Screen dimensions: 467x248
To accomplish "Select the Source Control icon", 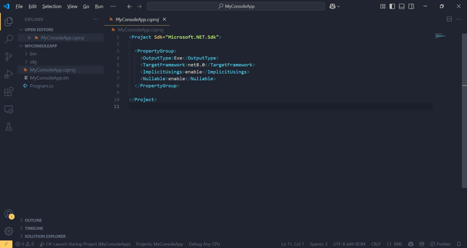I will pyautogui.click(x=9, y=56).
